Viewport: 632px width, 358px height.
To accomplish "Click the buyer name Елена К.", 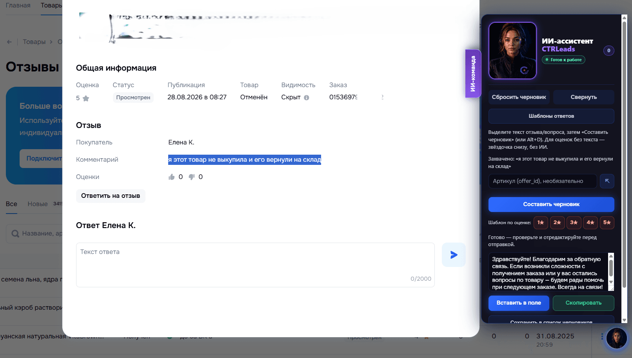I will point(181,142).
